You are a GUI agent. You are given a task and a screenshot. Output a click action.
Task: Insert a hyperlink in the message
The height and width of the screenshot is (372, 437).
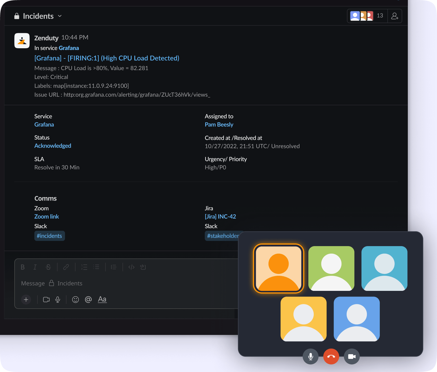coord(66,267)
